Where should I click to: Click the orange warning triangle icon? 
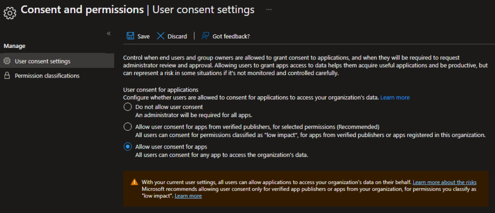click(134, 182)
